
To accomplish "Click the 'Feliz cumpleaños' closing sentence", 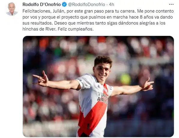I will click(x=76, y=29).
